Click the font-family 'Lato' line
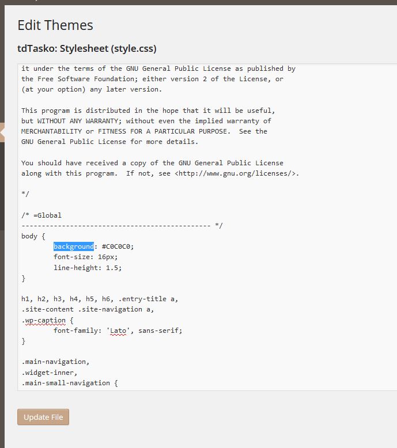397x448 pixels. pyautogui.click(x=118, y=331)
